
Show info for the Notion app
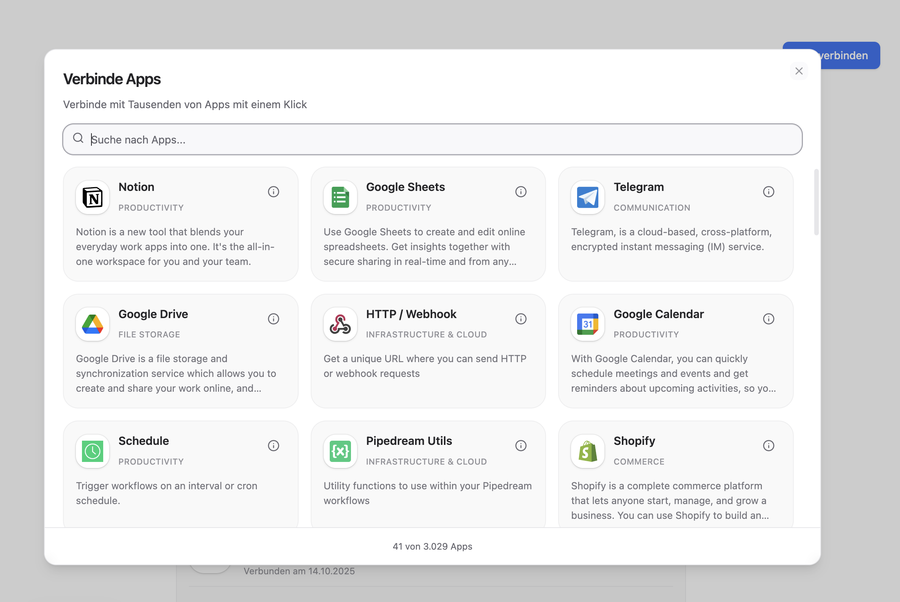273,192
